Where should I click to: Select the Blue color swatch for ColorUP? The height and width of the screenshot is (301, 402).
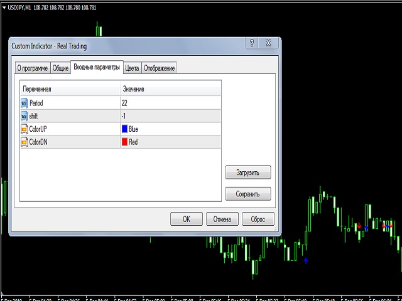tap(124, 129)
